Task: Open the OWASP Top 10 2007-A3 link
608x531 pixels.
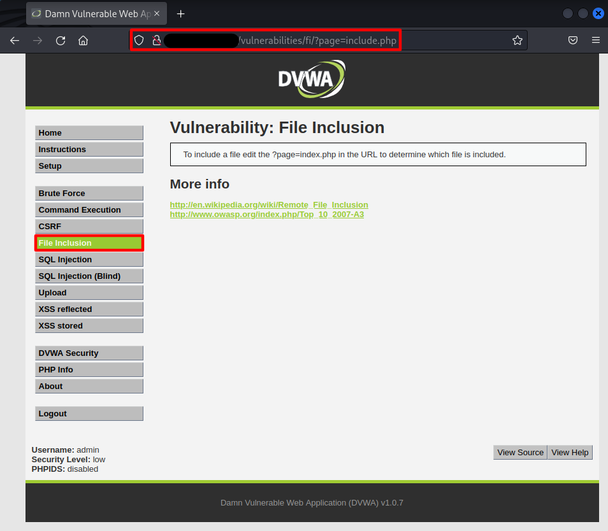Action: [x=266, y=215]
